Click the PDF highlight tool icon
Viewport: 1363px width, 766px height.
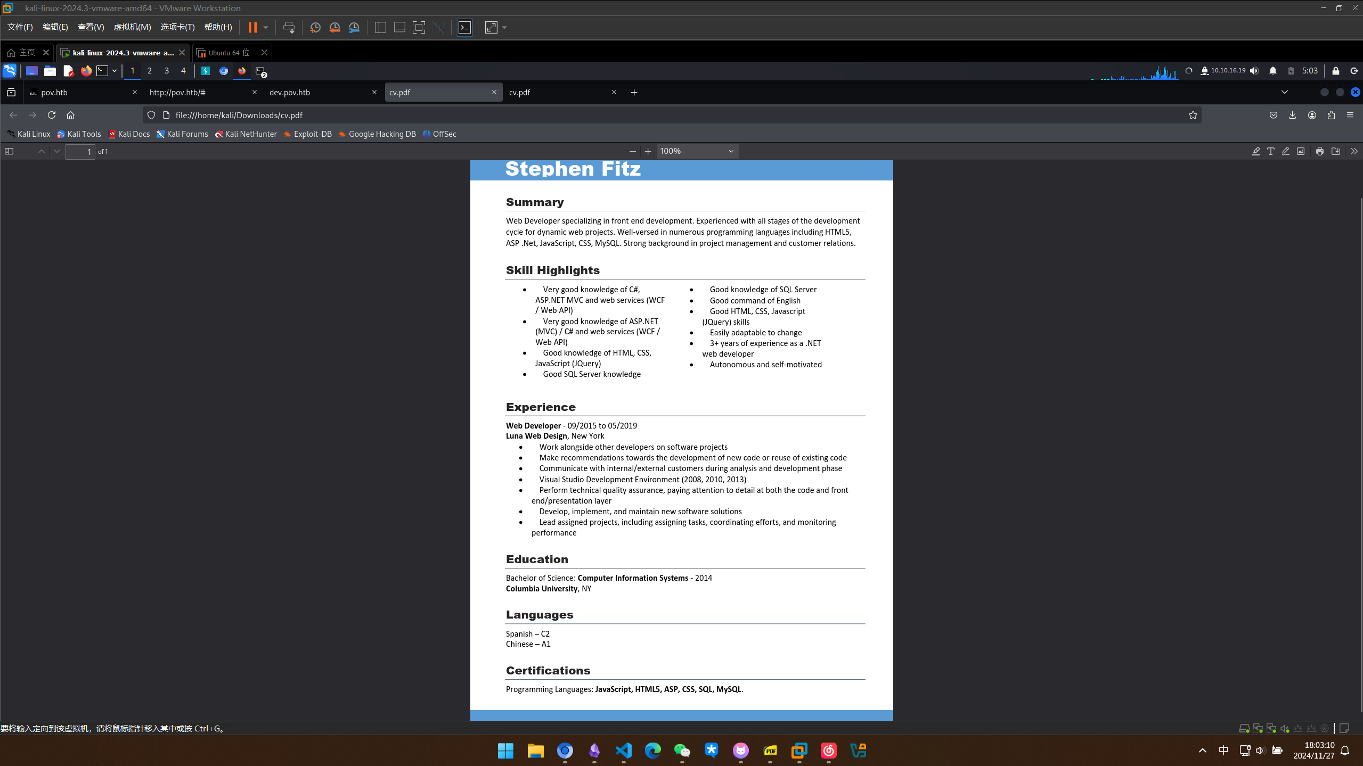point(1255,152)
